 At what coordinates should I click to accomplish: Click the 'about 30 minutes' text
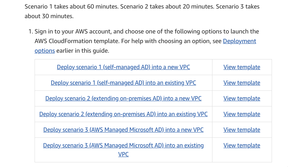click(x=49, y=16)
